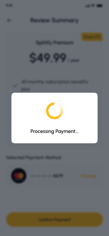The image size is (109, 236).
Task: Click the orange loading spinner
Action: pos(55,111)
